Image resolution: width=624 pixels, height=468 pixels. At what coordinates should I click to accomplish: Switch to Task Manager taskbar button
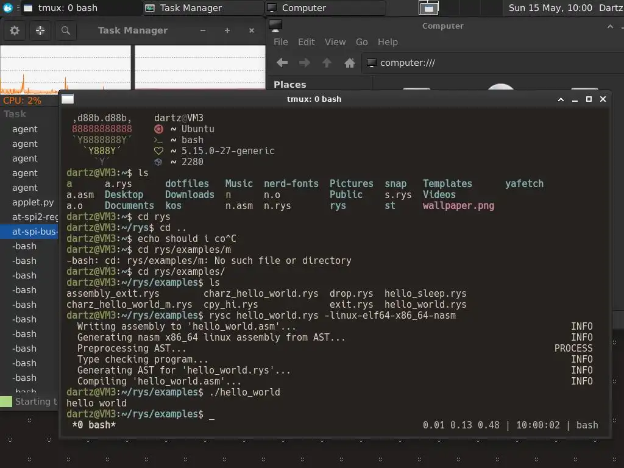(x=203, y=7)
